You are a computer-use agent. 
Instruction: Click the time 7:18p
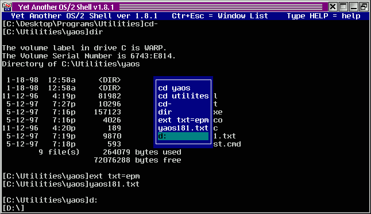[x=64, y=144]
